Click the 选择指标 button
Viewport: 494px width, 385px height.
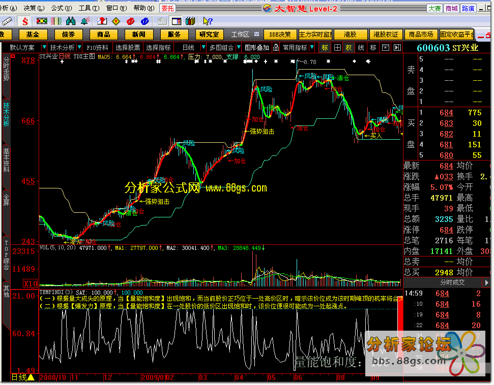tap(158, 48)
